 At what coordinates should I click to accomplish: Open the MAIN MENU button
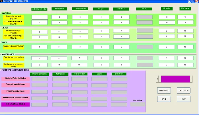click(x=164, y=91)
